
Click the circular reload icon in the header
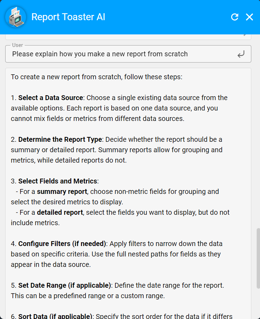(x=235, y=17)
